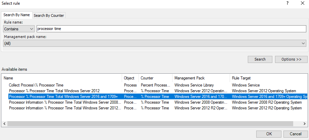Click the Windows Service rule target cell
The height and width of the screenshot is (140, 309).
tap(246, 85)
